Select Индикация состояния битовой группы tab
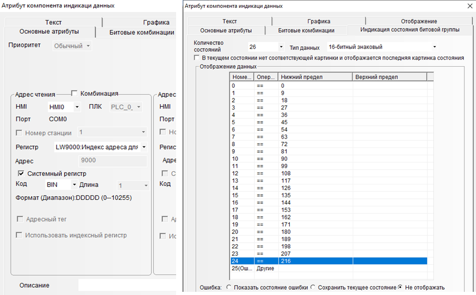476x295 pixels. pyautogui.click(x=410, y=30)
